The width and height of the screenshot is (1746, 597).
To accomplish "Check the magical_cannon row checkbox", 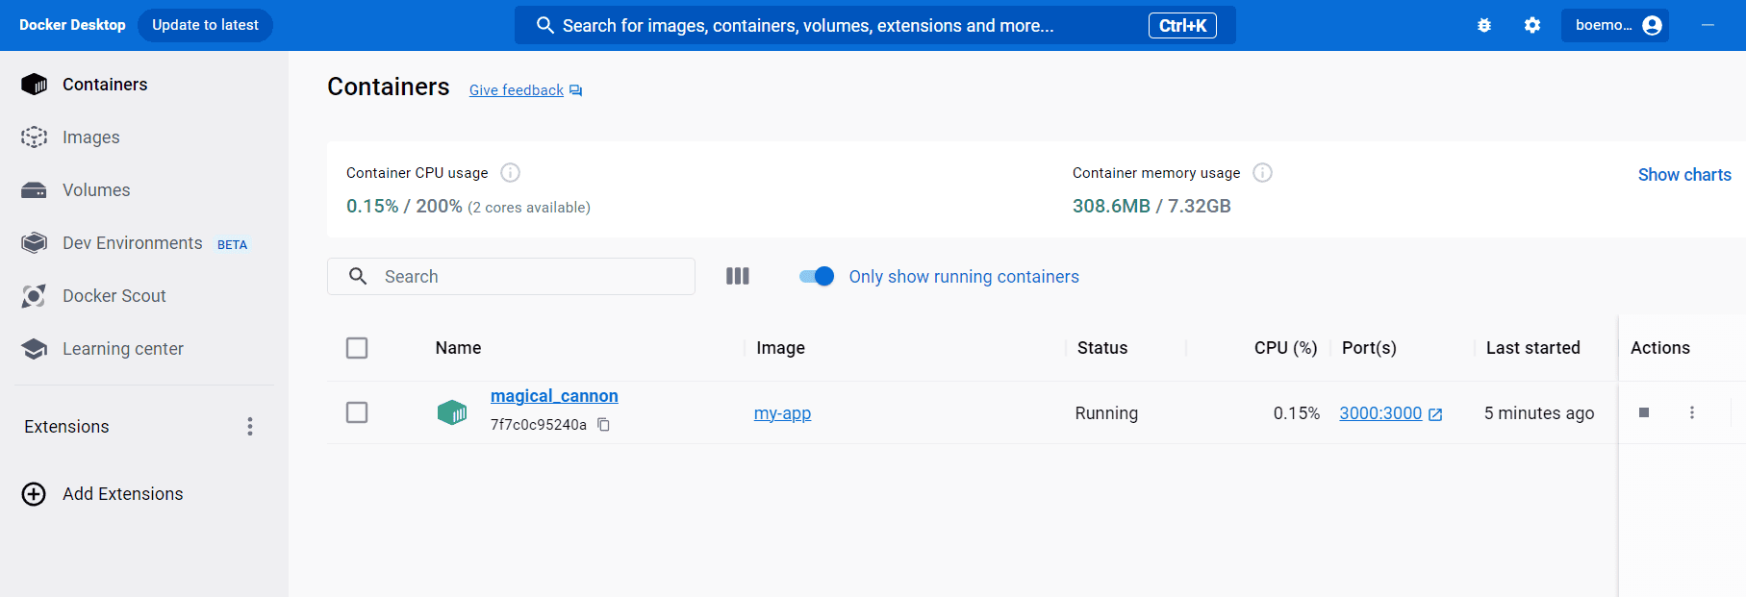I will coord(357,412).
